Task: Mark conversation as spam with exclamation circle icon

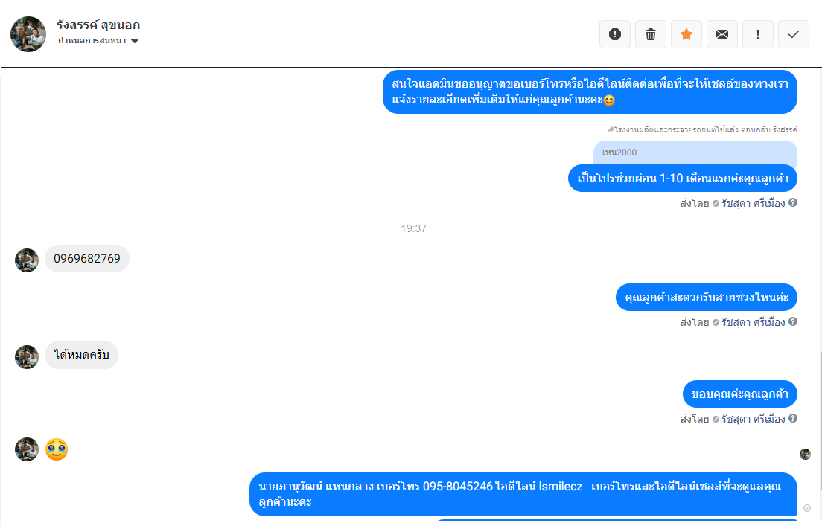Action: coord(615,34)
